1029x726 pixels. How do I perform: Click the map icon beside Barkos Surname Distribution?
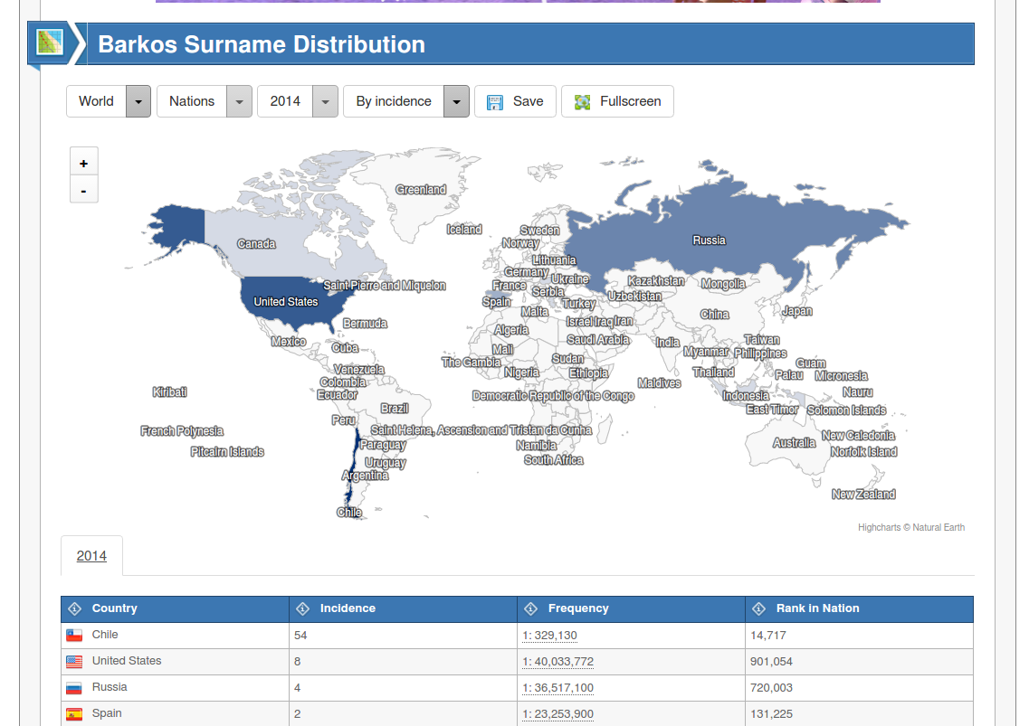51,42
